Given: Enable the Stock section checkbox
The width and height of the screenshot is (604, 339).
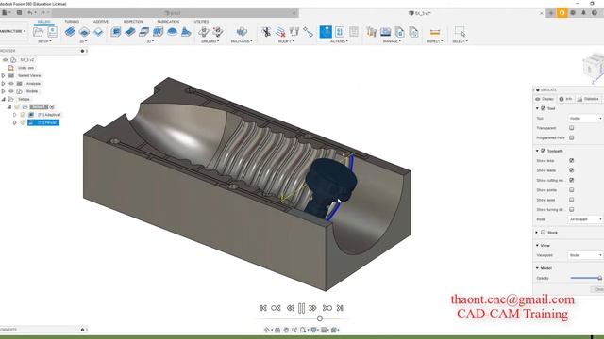Looking at the screenshot, I should (544, 233).
